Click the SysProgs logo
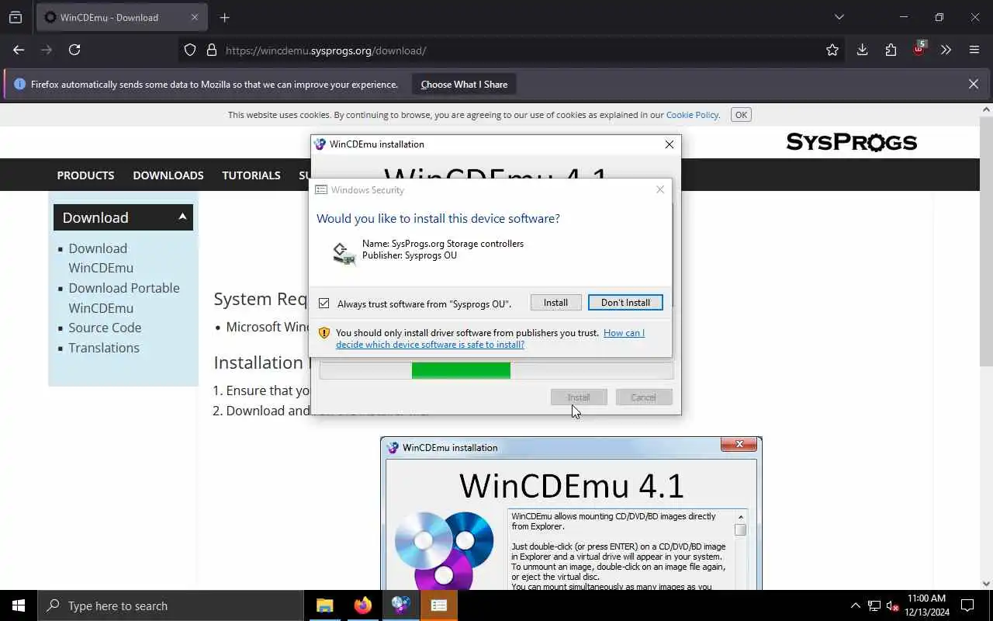Screen dimensions: 993x621 (x=852, y=142)
